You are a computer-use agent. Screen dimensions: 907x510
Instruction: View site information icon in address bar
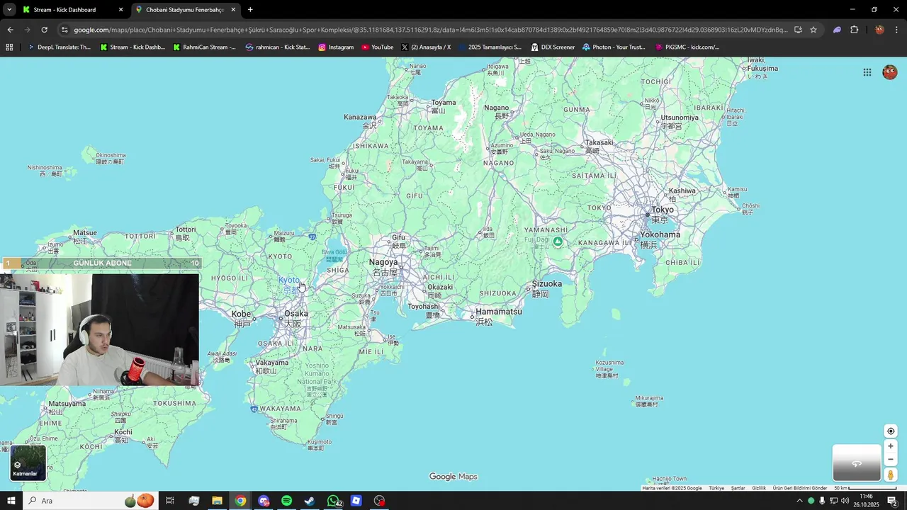point(64,30)
